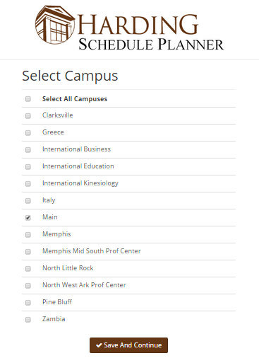Check the Zambia campus checkbox
Image resolution: width=259 pixels, height=363 pixels.
pyautogui.click(x=28, y=320)
